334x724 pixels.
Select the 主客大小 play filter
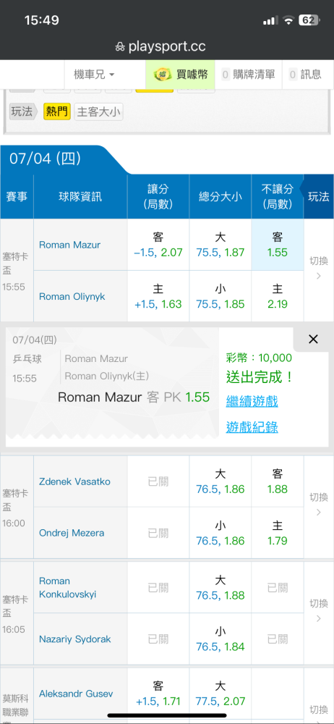pyautogui.click(x=99, y=111)
